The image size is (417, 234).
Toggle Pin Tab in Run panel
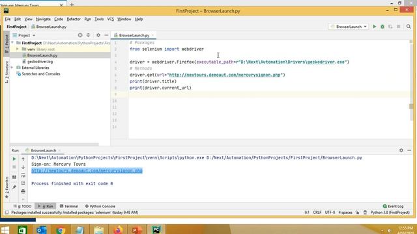click(x=14, y=187)
